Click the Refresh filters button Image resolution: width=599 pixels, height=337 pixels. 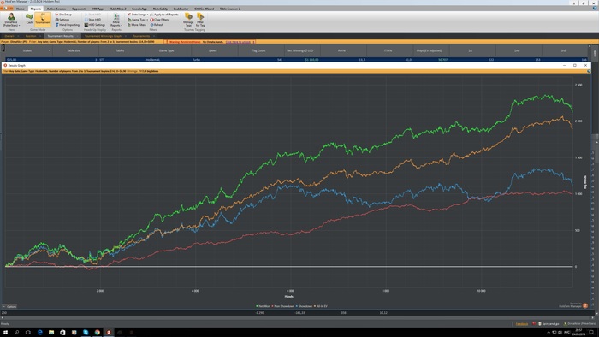(157, 25)
